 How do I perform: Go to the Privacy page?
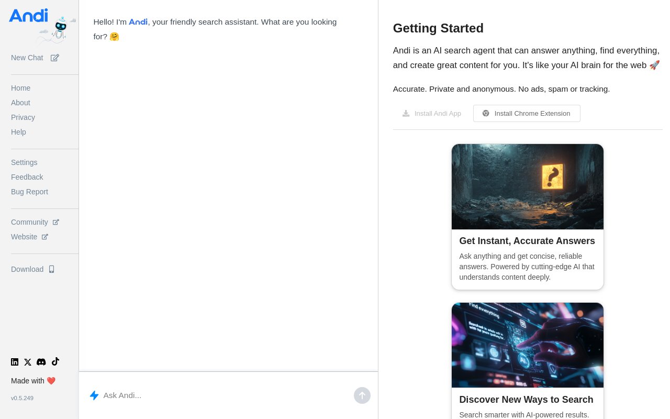pos(23,117)
